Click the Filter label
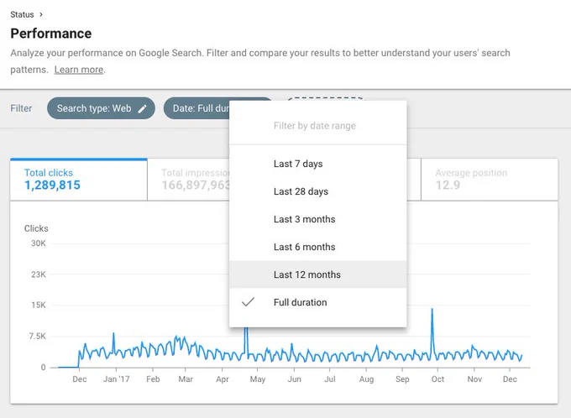571x418 pixels. [21, 108]
